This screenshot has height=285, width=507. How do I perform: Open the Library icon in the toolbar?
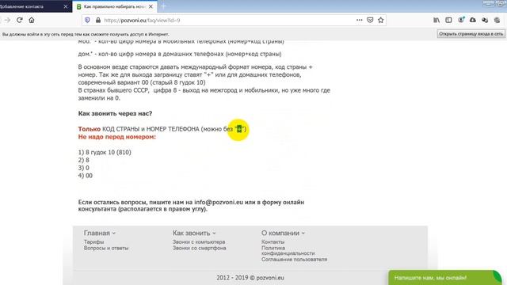[x=436, y=20]
